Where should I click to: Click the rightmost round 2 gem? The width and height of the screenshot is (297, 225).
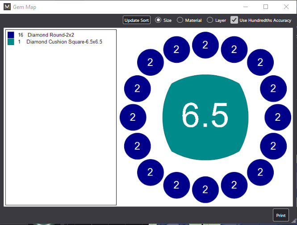click(x=278, y=117)
